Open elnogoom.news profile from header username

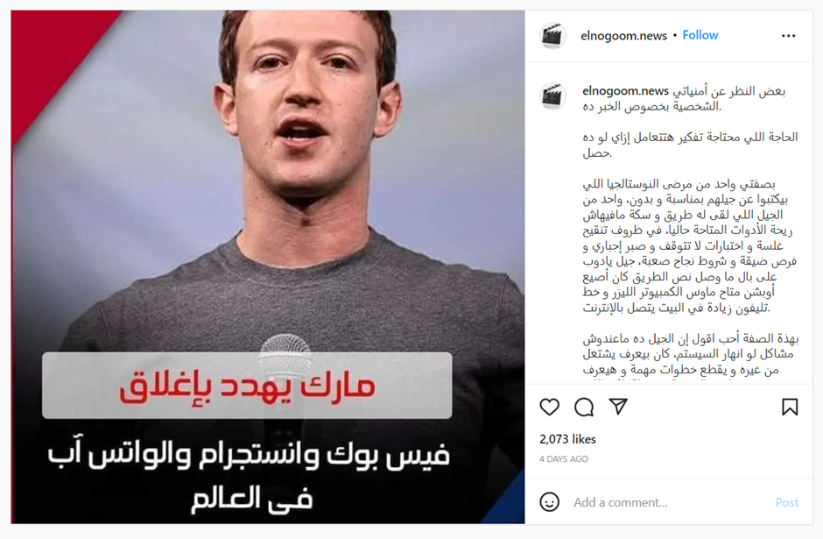point(623,36)
